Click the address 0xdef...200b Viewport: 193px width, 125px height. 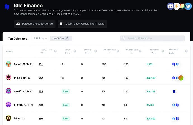click(21, 64)
